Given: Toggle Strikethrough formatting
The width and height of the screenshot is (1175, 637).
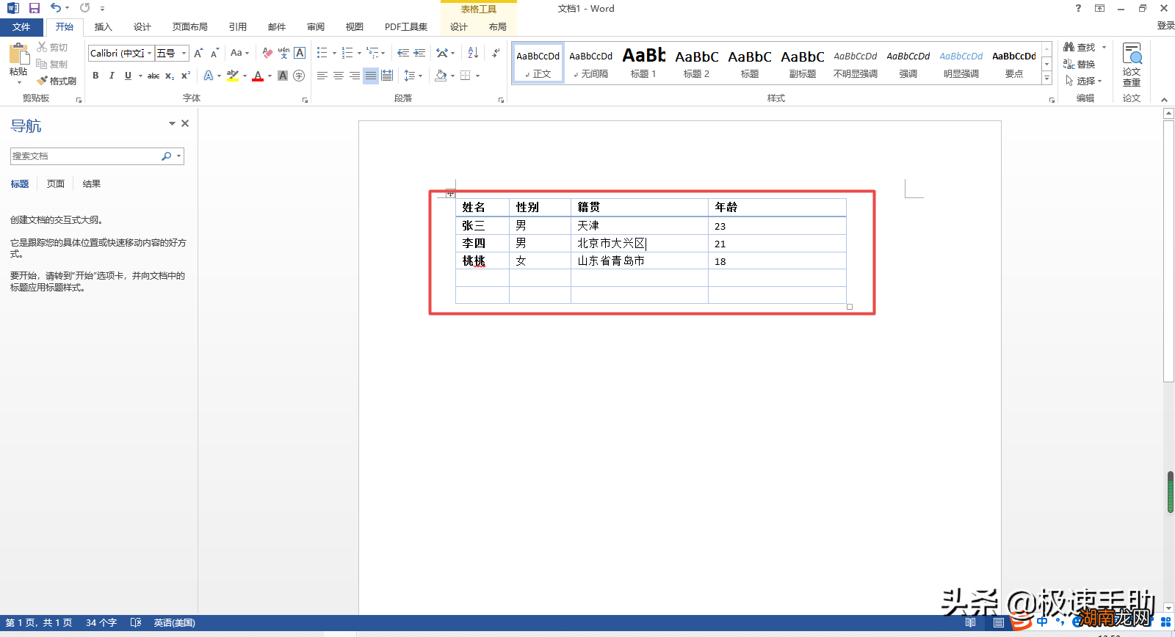Looking at the screenshot, I should pos(153,76).
